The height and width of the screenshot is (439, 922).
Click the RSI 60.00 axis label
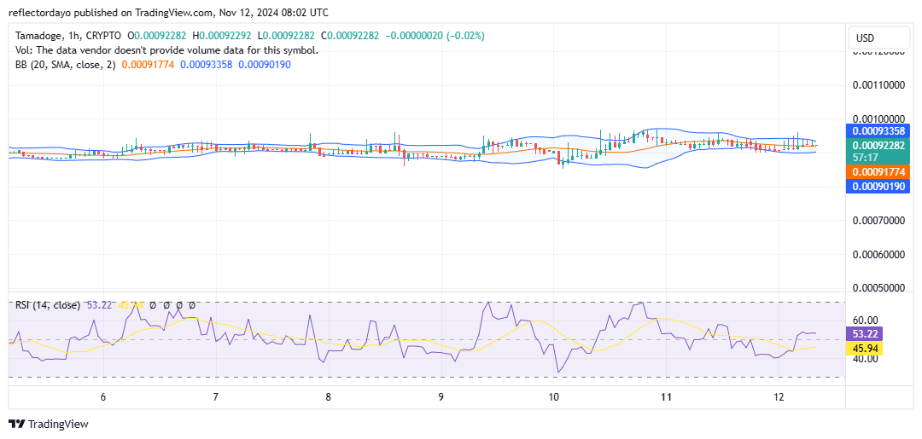tap(865, 321)
